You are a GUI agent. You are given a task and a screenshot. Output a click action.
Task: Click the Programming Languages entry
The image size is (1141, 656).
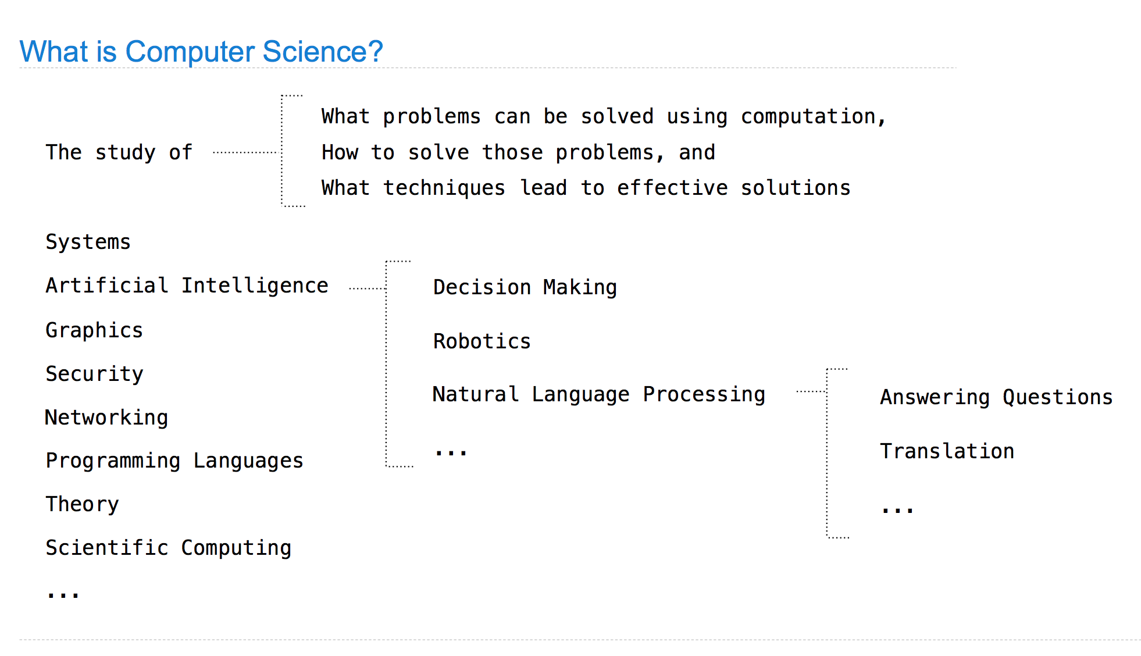point(174,461)
